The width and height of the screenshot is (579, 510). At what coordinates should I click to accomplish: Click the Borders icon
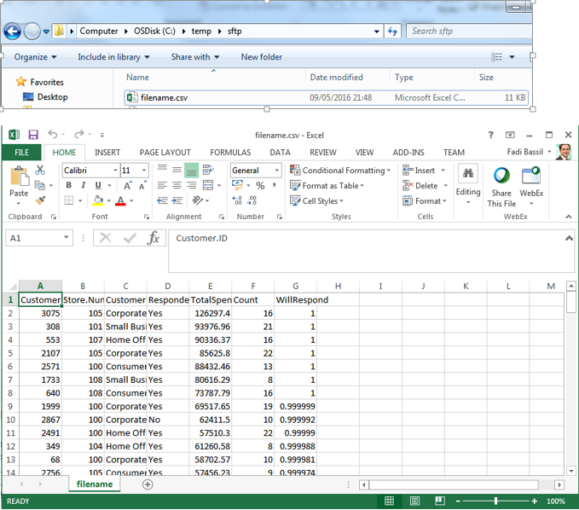(69, 200)
